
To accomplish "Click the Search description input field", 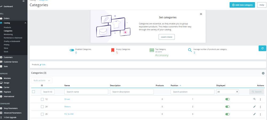I will pyautogui.click(x=132, y=92).
